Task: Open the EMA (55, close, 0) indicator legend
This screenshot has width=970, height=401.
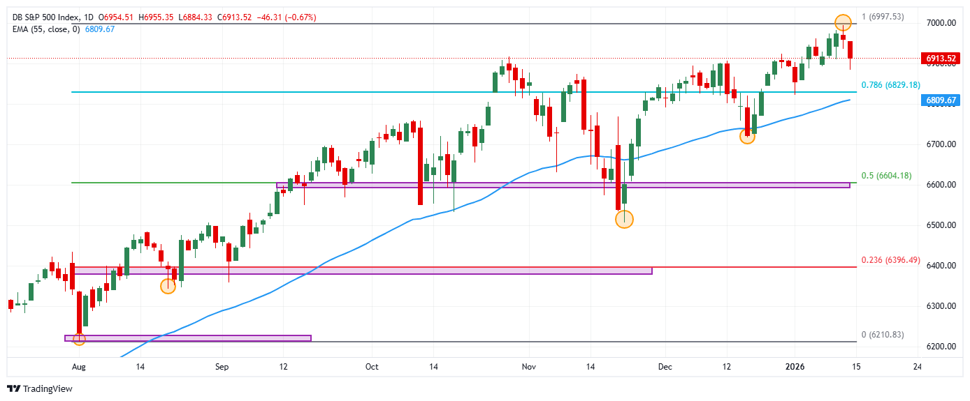Action: (x=45, y=29)
